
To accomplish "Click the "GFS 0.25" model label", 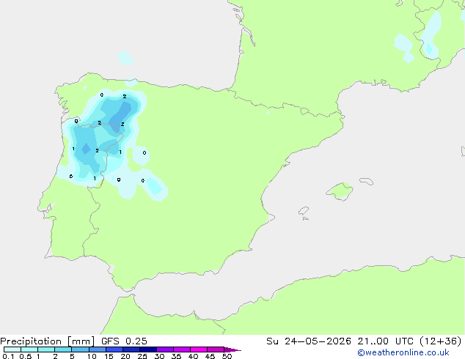I will [x=124, y=341].
